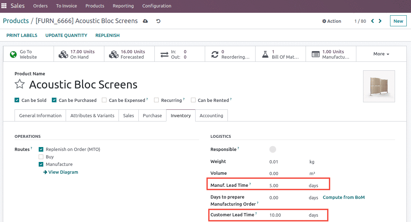Click the discard changes undo icon
Image resolution: width=411 pixels, height=222 pixels.
(x=158, y=21)
